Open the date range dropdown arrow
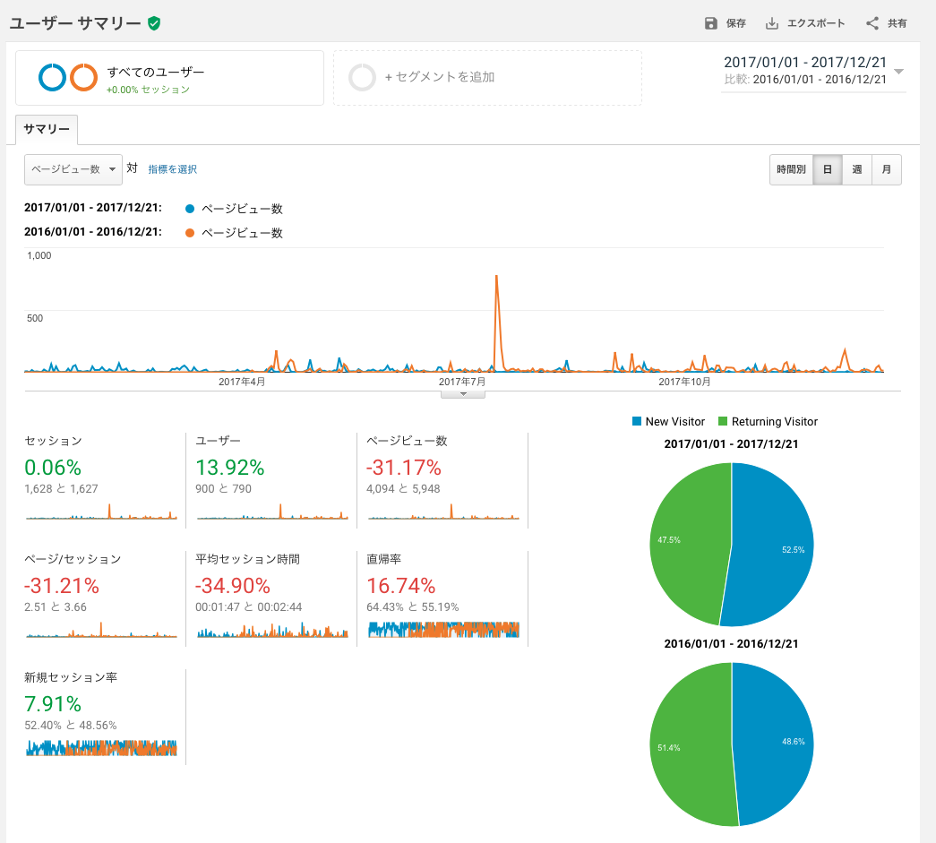This screenshot has height=843, width=936. 898,71
